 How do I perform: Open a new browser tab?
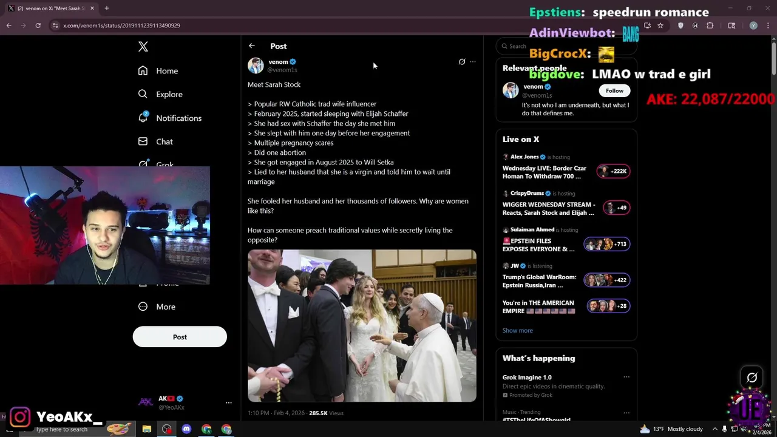tap(107, 8)
